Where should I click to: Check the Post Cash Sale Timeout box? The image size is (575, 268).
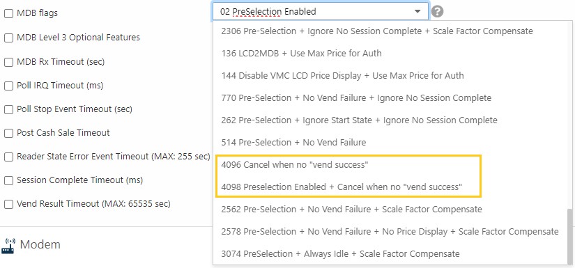point(8,133)
